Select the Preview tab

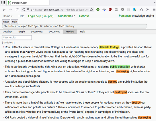[70, 31]
